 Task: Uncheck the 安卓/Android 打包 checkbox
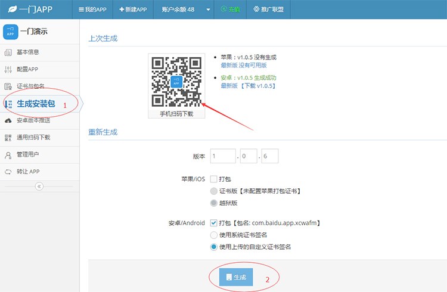213,223
